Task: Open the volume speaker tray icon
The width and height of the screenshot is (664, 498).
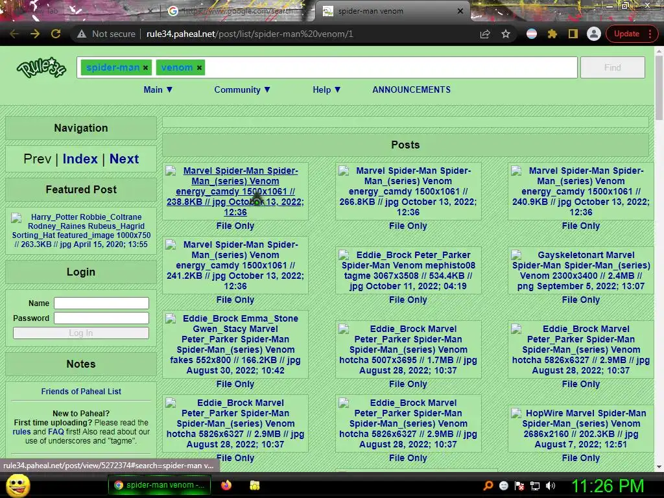Action: click(551, 486)
